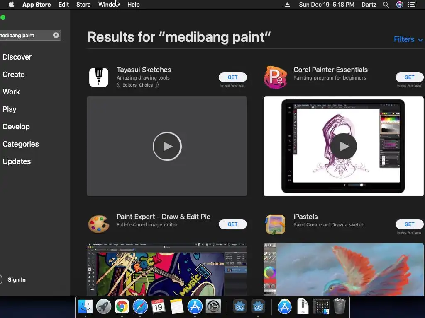Screen dimensions: 425x318
Task: Open Finder from the Dock
Action: tap(85, 307)
